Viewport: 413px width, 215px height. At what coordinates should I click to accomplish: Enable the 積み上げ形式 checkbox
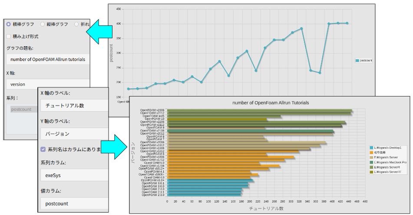[x=9, y=36]
